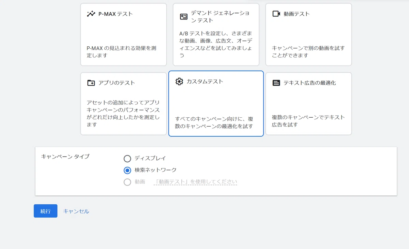Select the ディスプレイ radio button
This screenshot has width=409, height=249.
(x=127, y=159)
